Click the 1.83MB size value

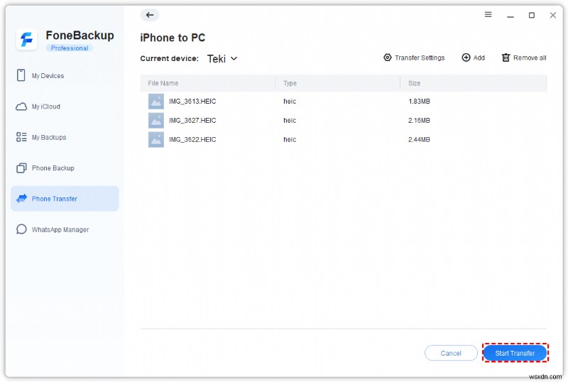[419, 101]
